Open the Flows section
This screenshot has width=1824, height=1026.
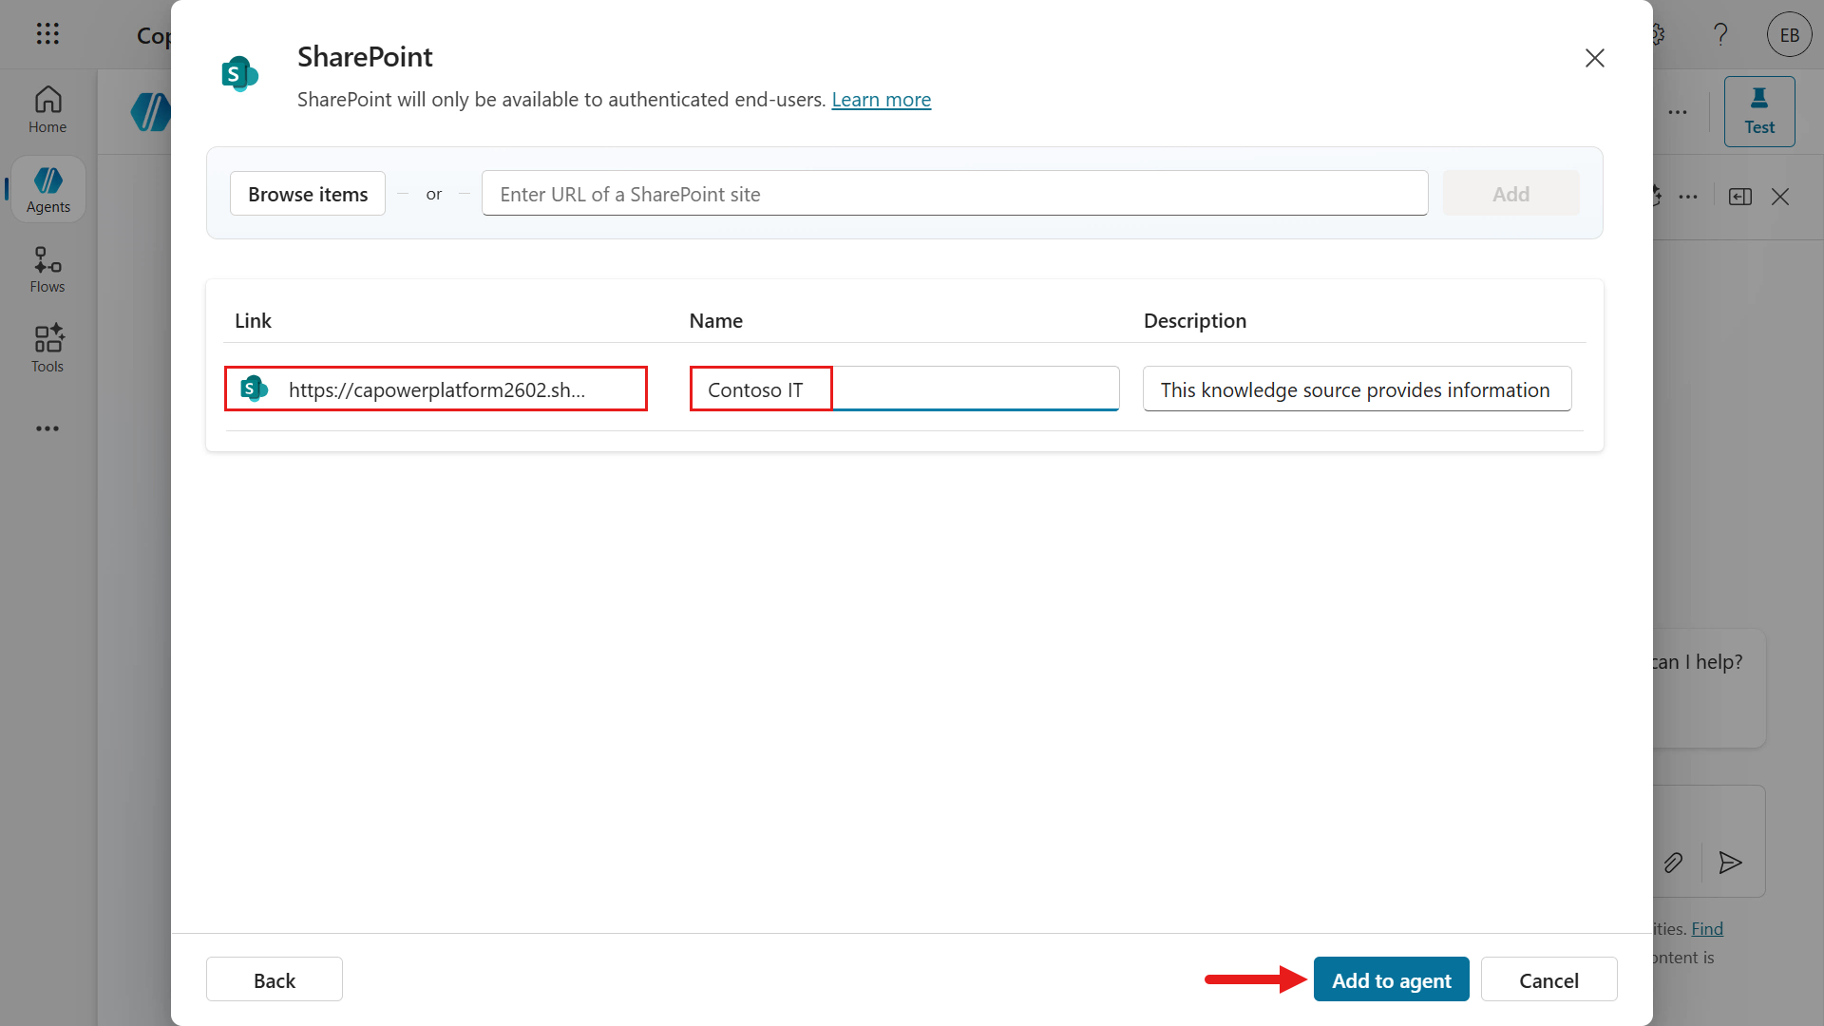point(47,269)
